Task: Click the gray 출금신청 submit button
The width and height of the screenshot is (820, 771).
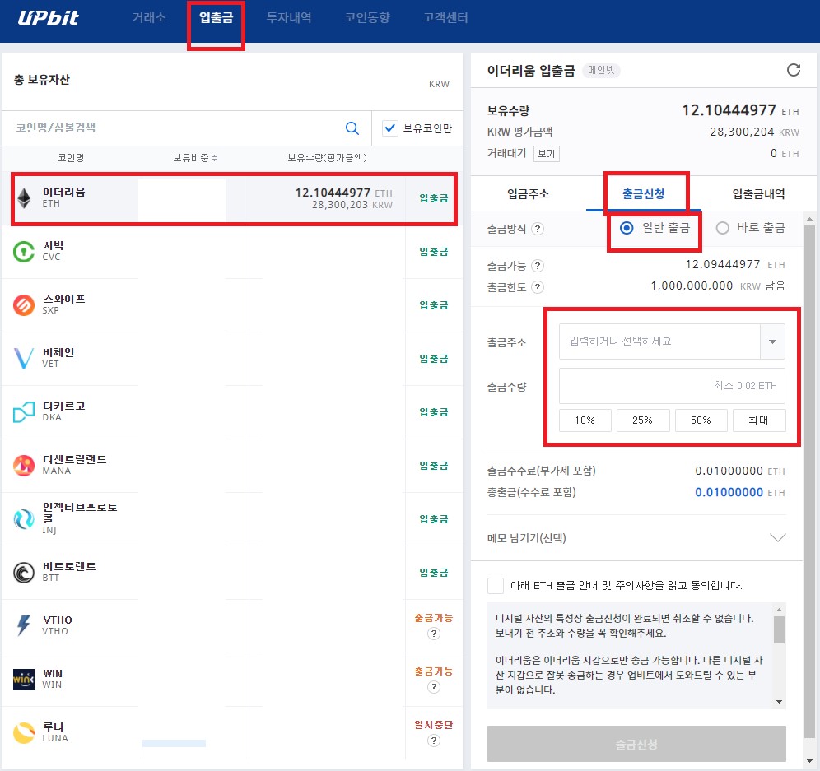Action: (x=636, y=744)
